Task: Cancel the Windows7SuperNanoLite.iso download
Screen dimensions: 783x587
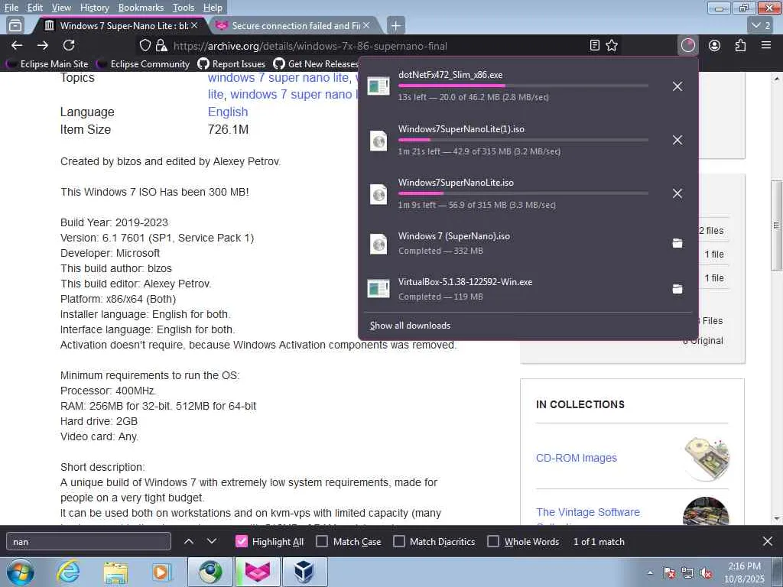Action: (x=677, y=193)
